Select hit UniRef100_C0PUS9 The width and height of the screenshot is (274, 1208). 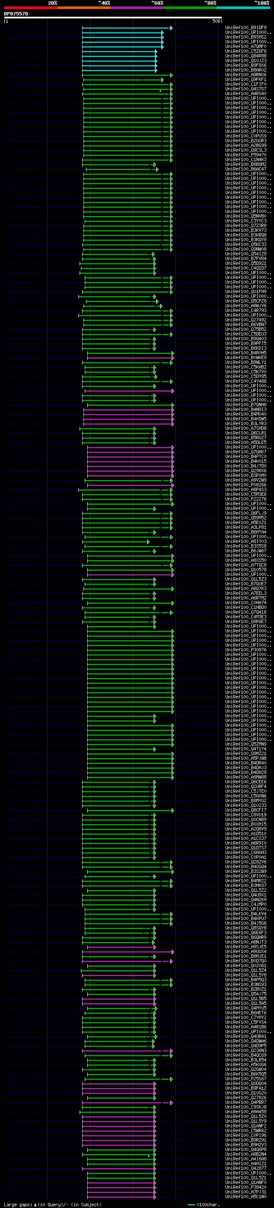click(246, 136)
